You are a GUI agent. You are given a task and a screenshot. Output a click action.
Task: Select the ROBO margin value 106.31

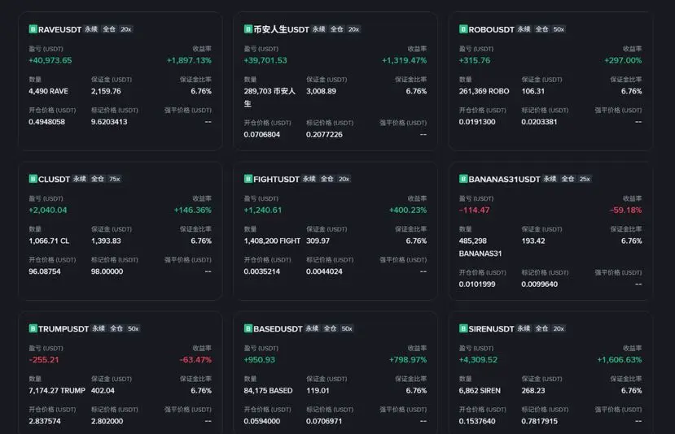533,91
